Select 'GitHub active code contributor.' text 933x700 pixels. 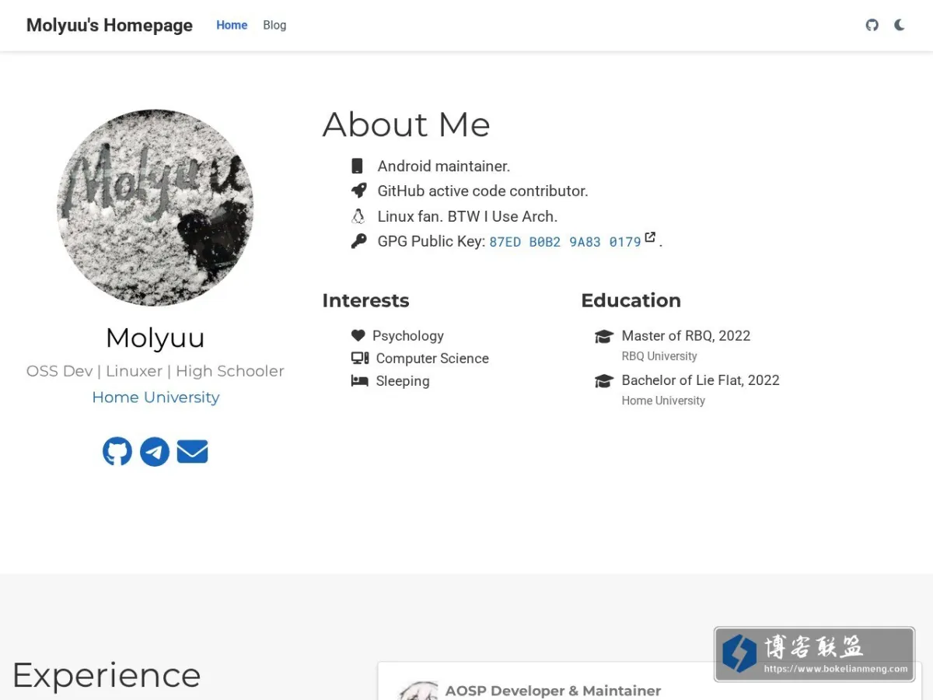tap(483, 191)
